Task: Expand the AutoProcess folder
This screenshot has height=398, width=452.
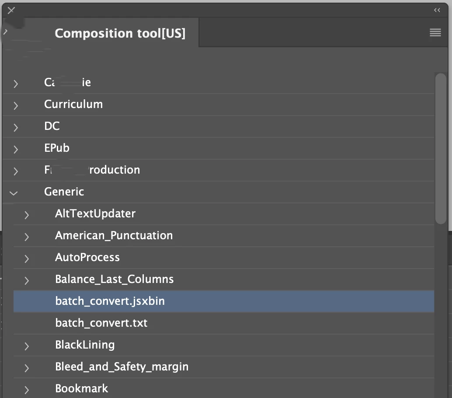Action: click(x=27, y=258)
